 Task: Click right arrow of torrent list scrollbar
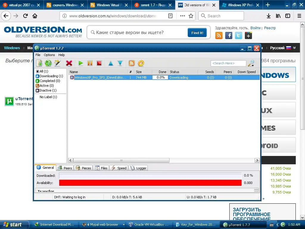(257, 160)
